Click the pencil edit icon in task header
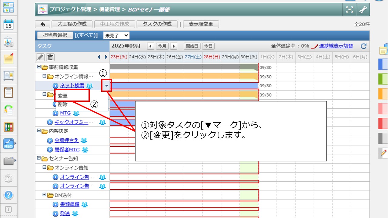This screenshot has height=218, width=388. pyautogui.click(x=40, y=57)
